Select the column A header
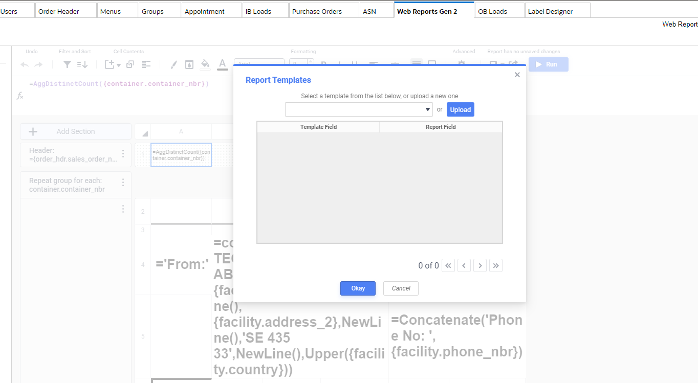The width and height of the screenshot is (698, 383). pyautogui.click(x=181, y=131)
